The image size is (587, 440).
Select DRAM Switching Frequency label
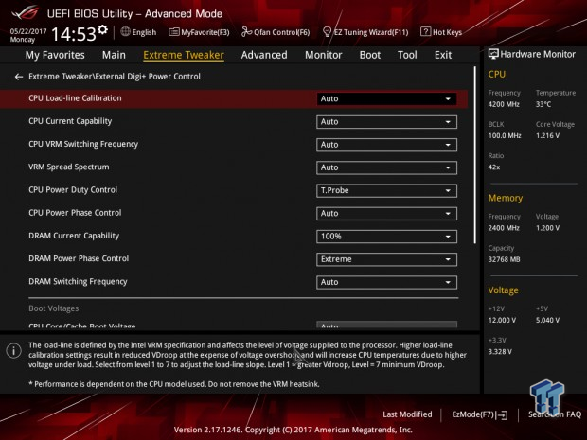pyautogui.click(x=78, y=281)
